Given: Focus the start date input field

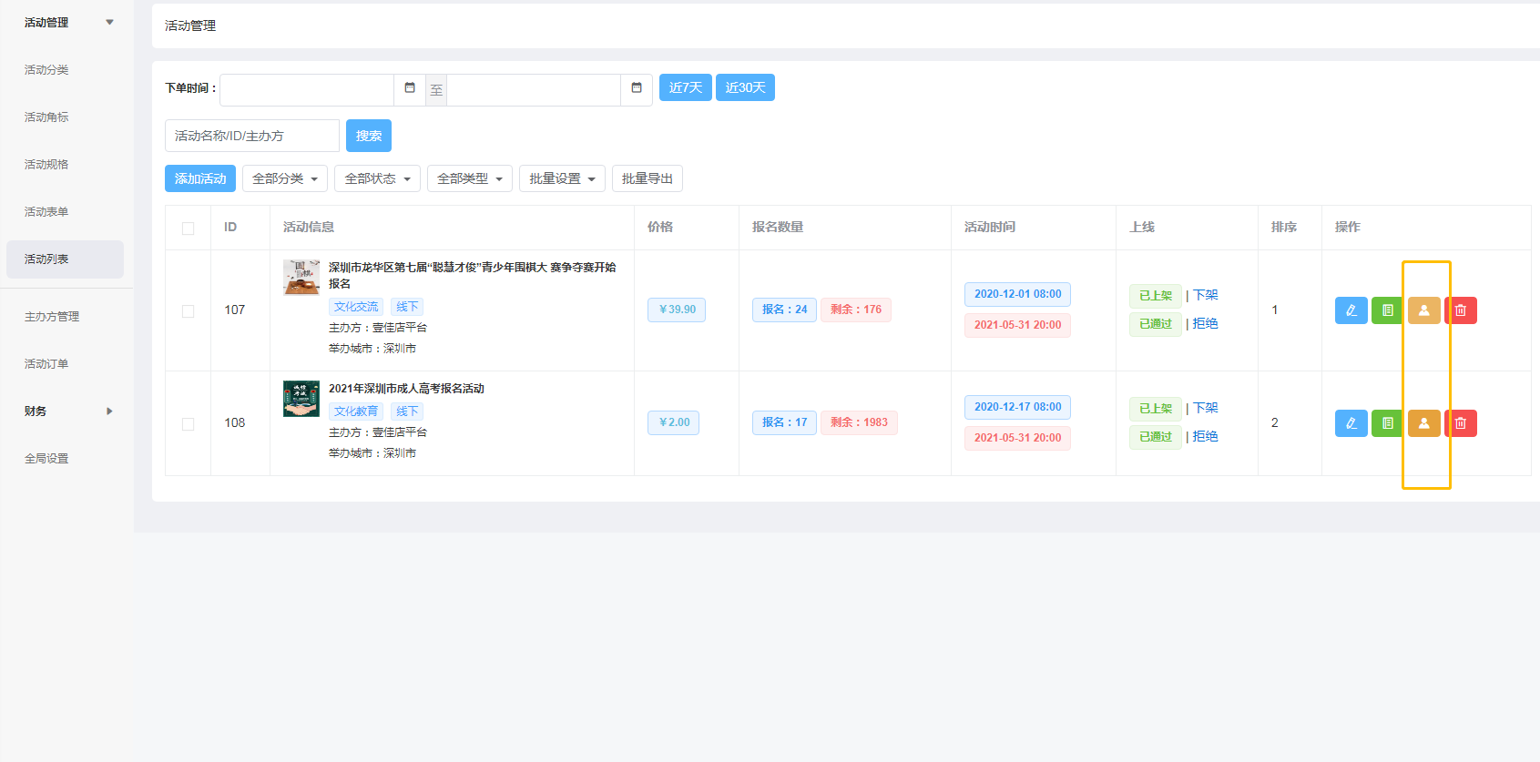Looking at the screenshot, I should point(307,90).
